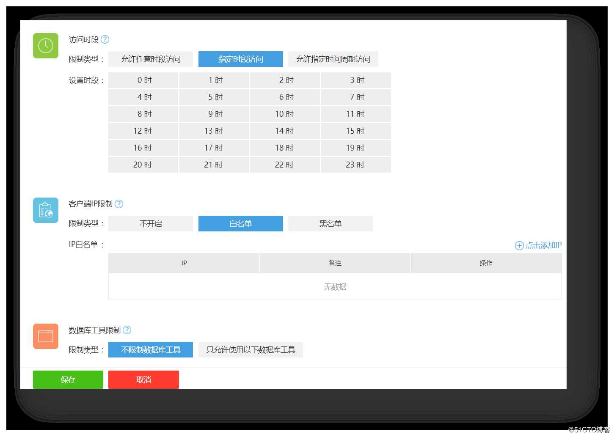Click the 备注 column header
The width and height of the screenshot is (614, 437).
coord(335,263)
